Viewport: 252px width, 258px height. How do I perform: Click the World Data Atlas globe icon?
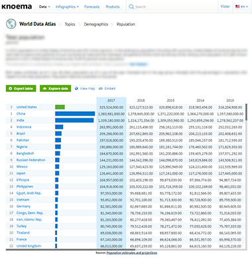(x=11, y=24)
